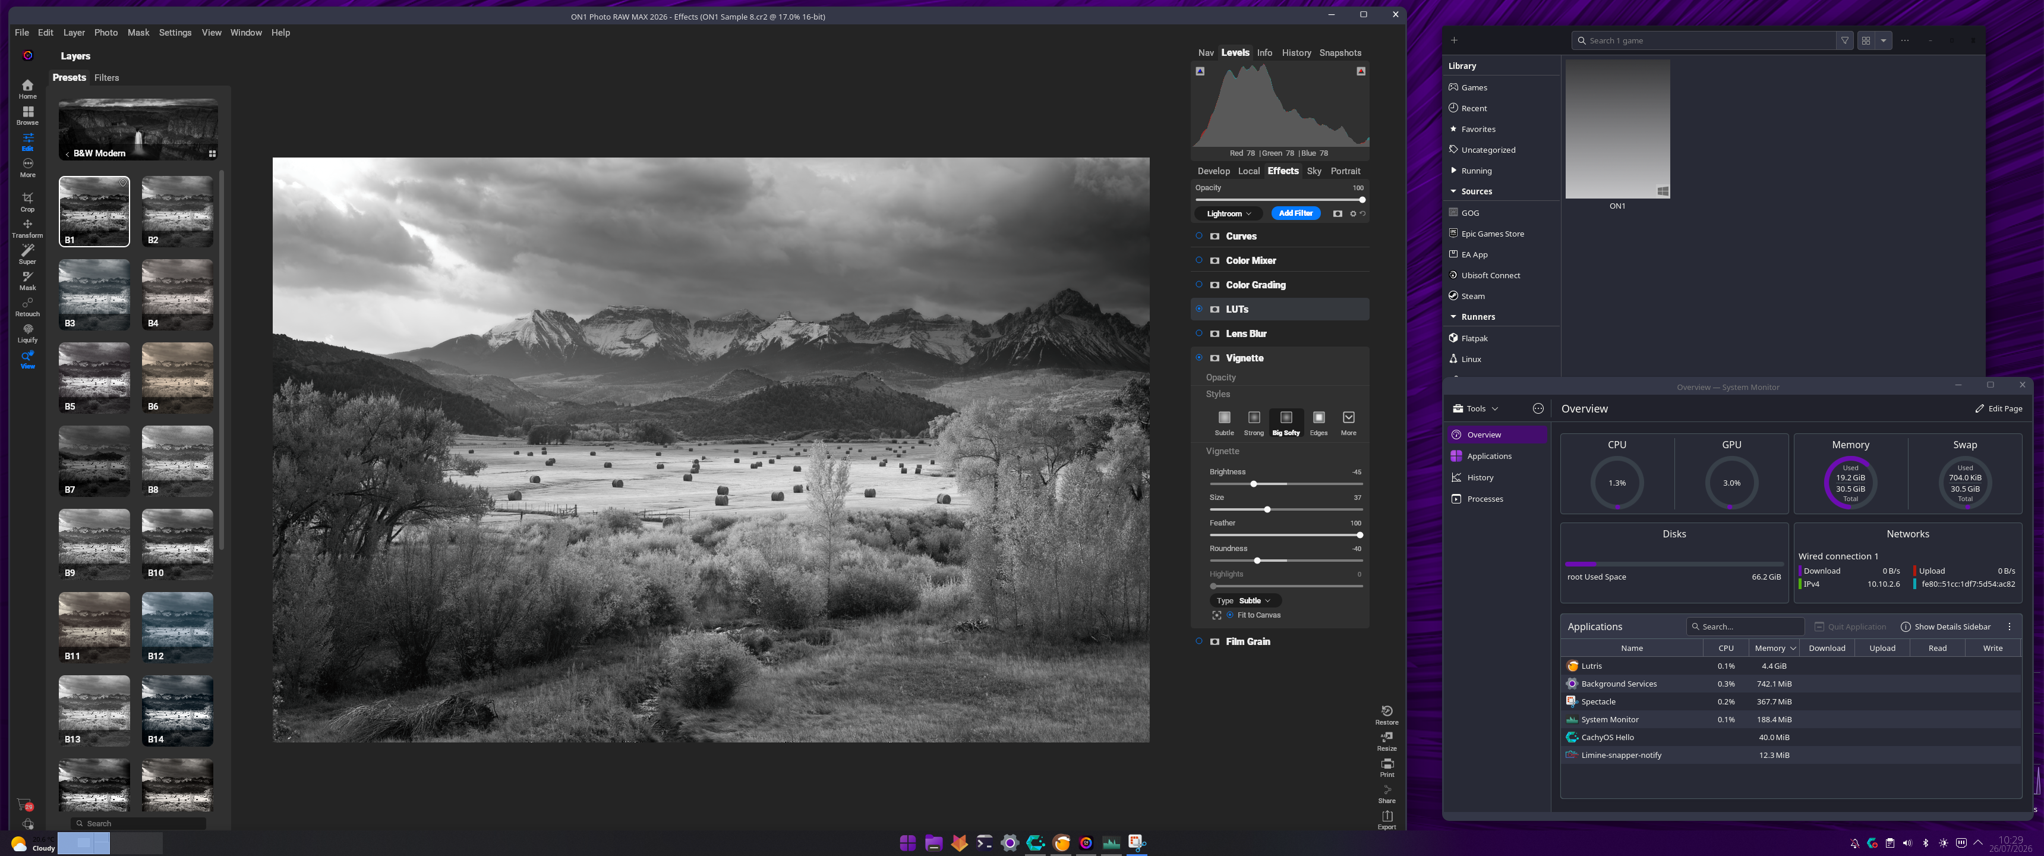Open Lutris from the taskbar

pos(1061,842)
